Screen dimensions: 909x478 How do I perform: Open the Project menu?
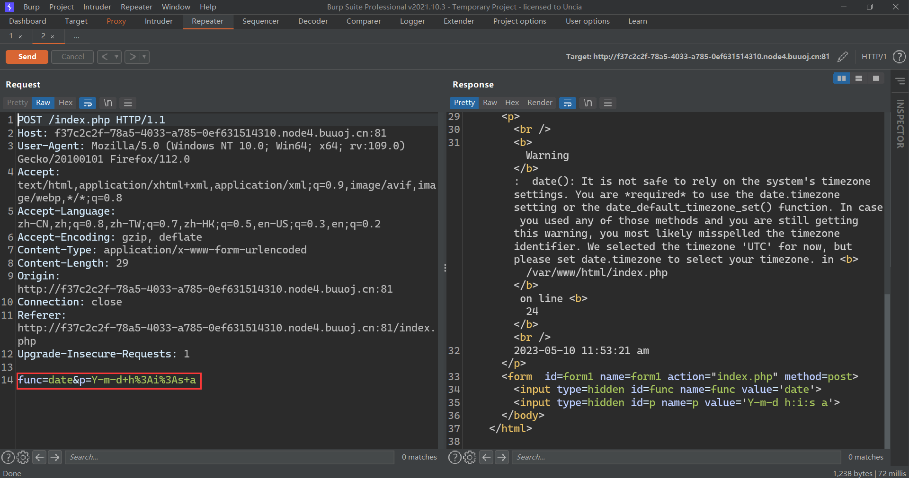[62, 7]
